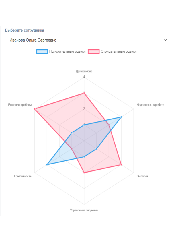Hide the 'Отрицательные оценки' dataset via its label
Viewport: 172px width, 248px height.
point(119,52)
